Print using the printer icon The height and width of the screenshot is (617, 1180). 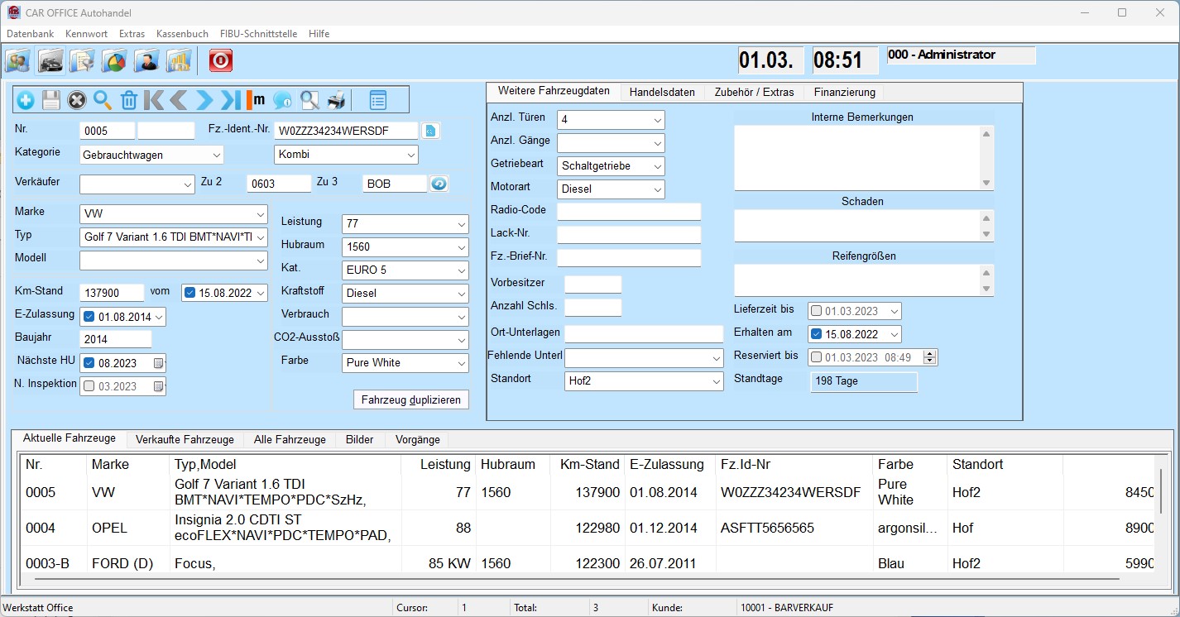[336, 101]
